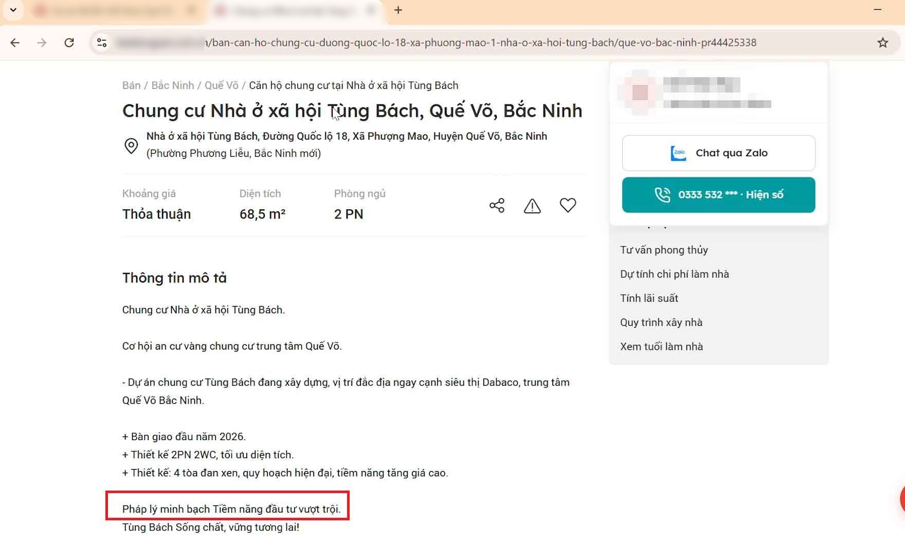
Task: Open the site information icon in address bar
Action: click(102, 43)
